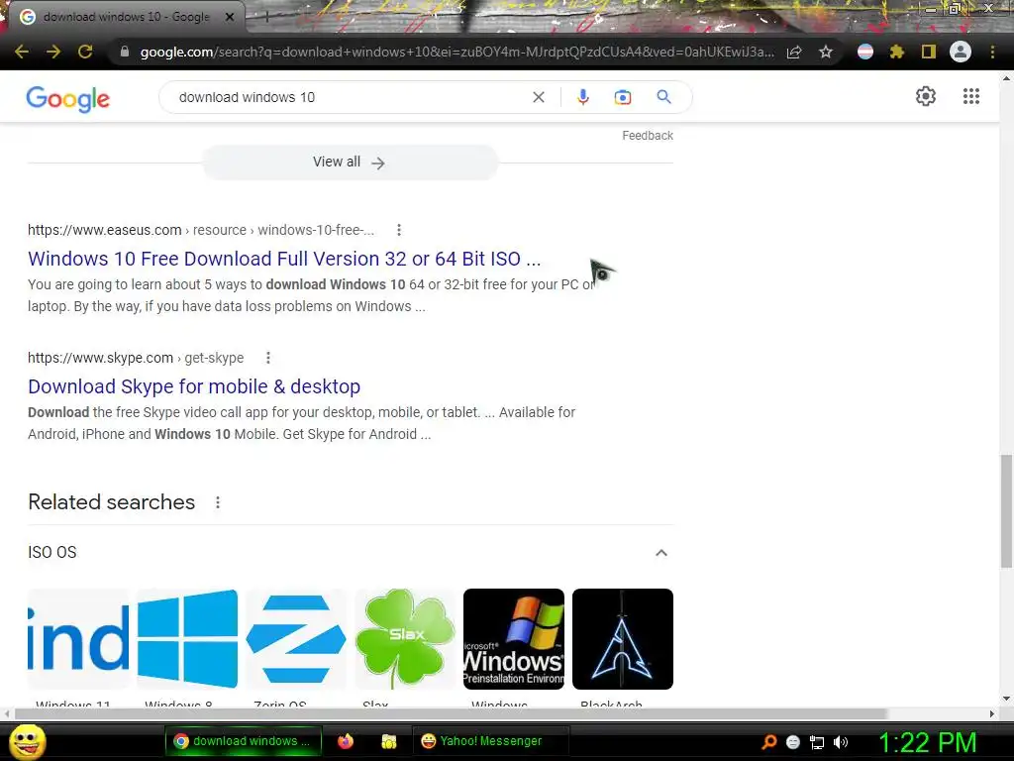Open Windows 10 Free Download Full Version link
Image resolution: width=1014 pixels, height=761 pixels.
284,259
